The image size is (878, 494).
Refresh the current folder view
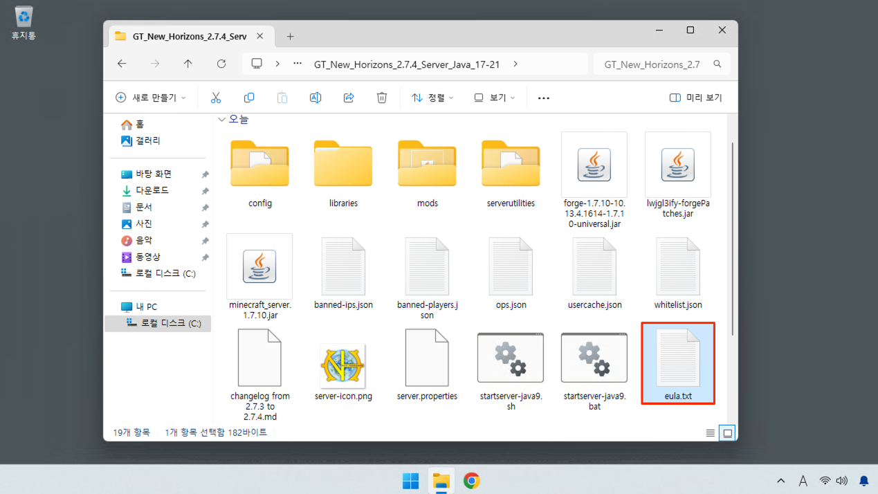[221, 64]
